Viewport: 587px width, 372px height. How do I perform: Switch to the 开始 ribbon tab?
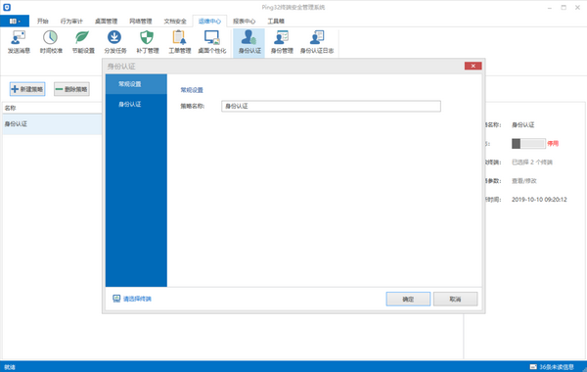(x=43, y=21)
